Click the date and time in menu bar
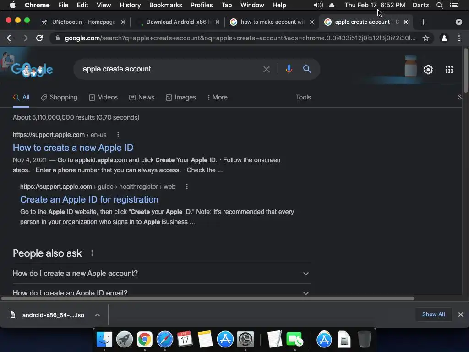 click(x=375, y=5)
